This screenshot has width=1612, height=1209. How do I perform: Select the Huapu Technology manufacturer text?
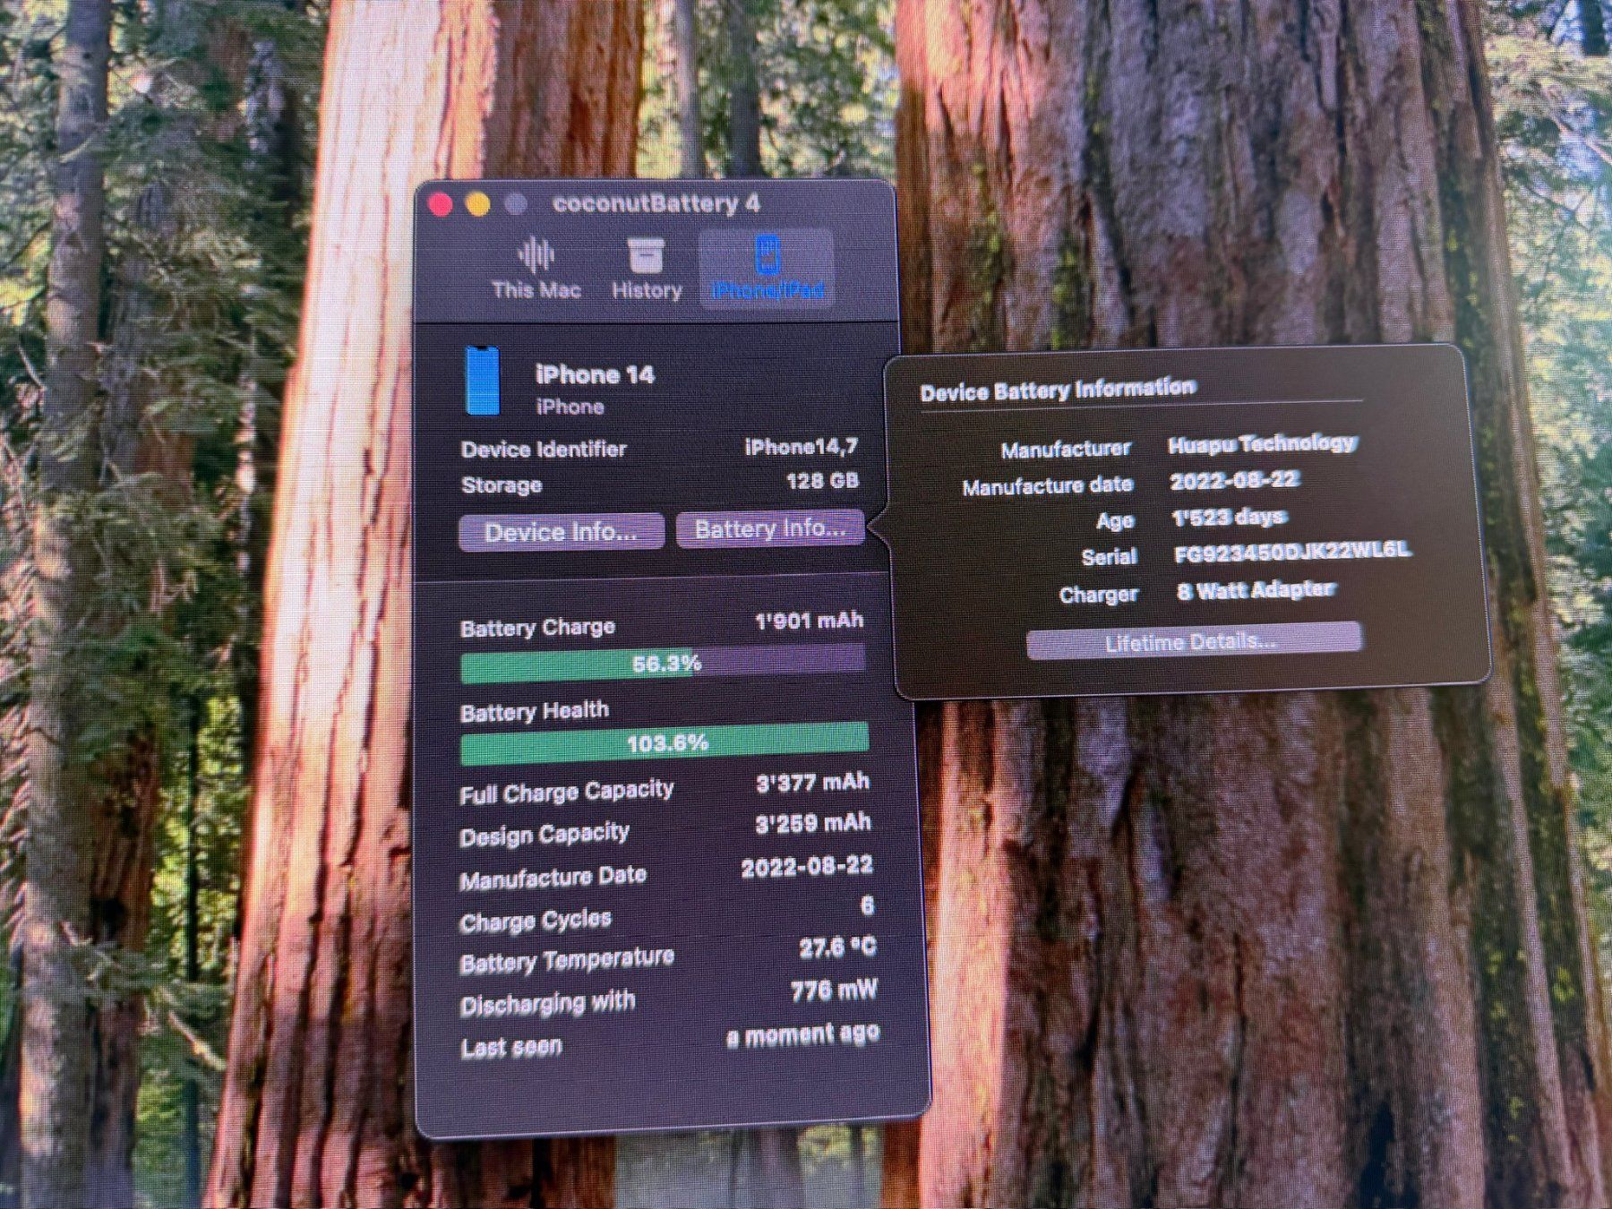[1262, 443]
